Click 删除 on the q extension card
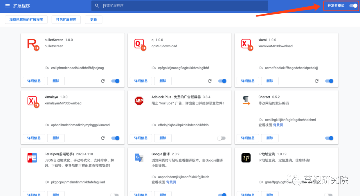Screen dimensions: 360x196 click(163, 81)
